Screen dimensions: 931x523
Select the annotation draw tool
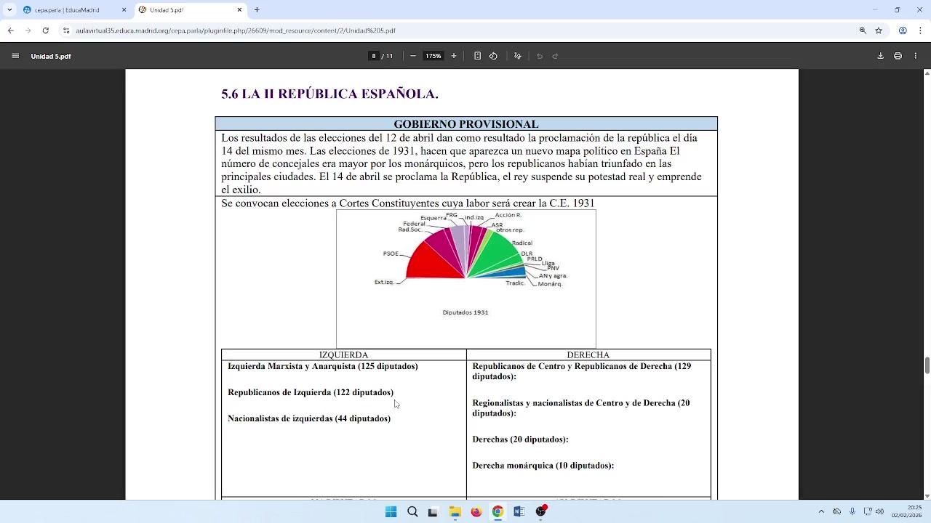(x=517, y=56)
